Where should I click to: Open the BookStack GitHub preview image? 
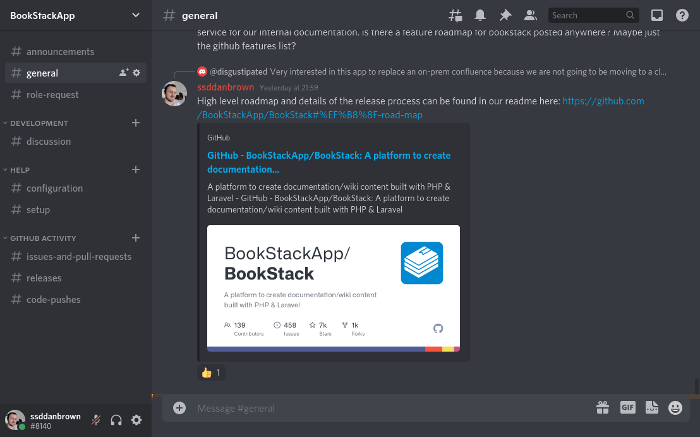[x=334, y=288]
